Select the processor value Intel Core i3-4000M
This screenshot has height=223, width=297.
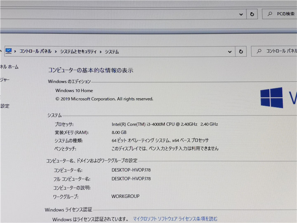[x=165, y=124]
